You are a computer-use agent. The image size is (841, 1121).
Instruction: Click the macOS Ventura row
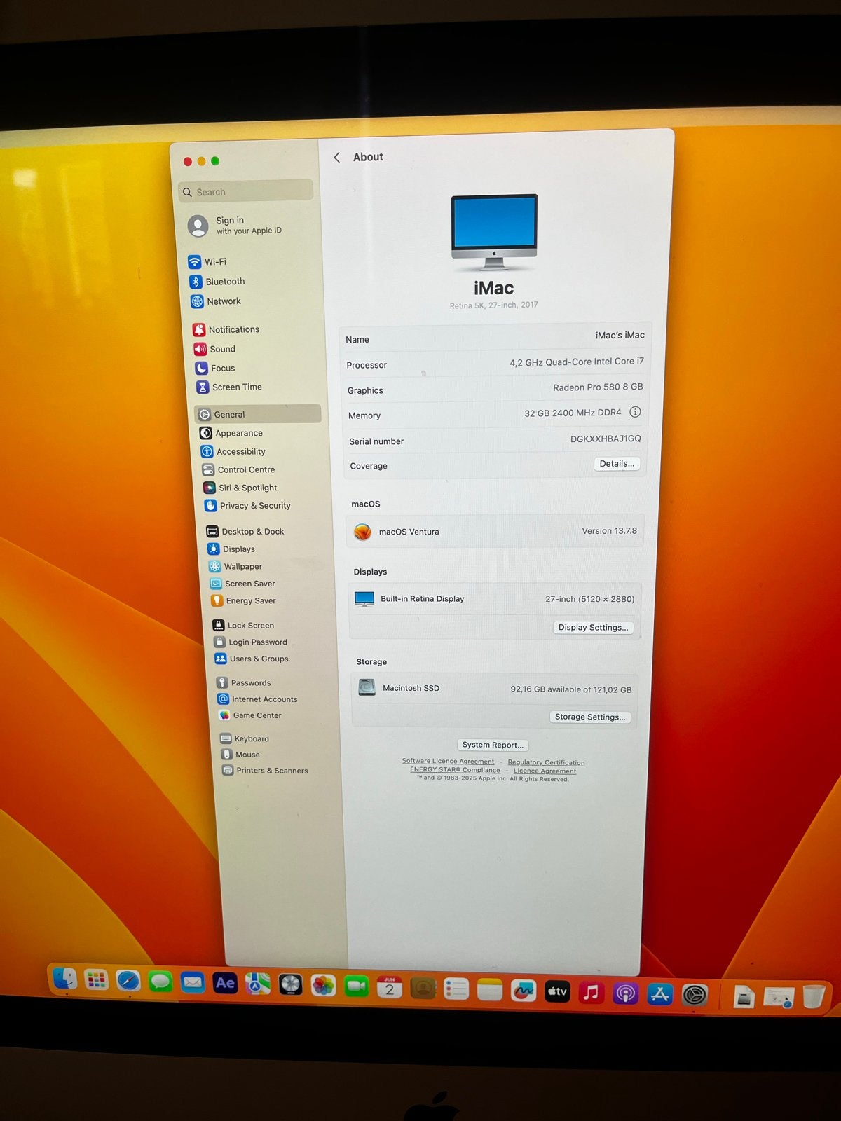(x=495, y=531)
